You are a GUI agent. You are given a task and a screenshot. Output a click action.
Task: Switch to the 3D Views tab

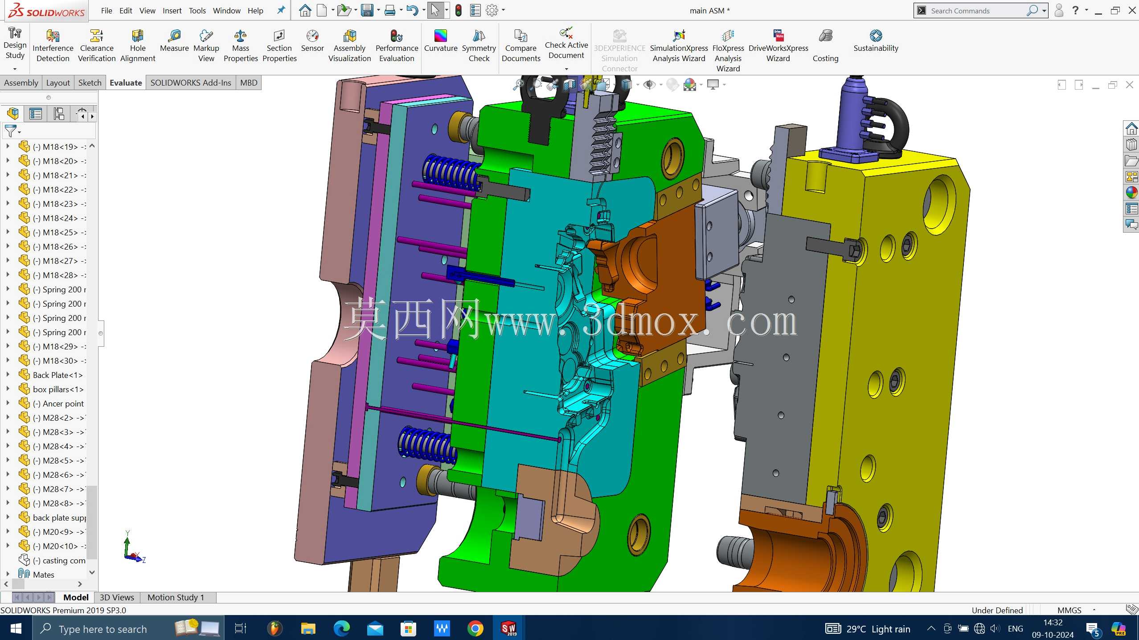click(117, 598)
